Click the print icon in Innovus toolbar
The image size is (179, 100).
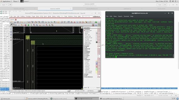18,22
